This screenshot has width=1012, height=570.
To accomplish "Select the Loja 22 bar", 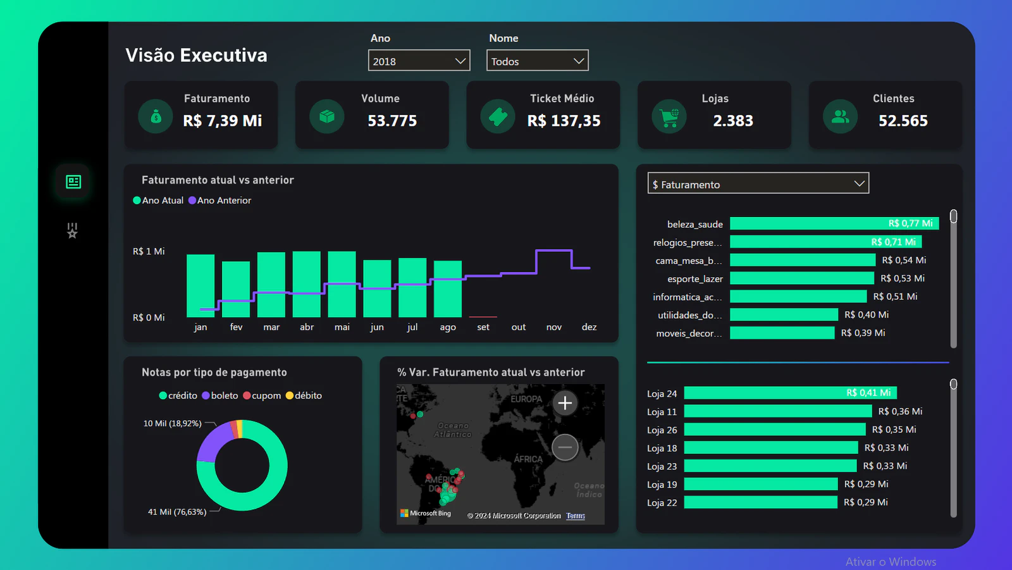I will coord(761,502).
